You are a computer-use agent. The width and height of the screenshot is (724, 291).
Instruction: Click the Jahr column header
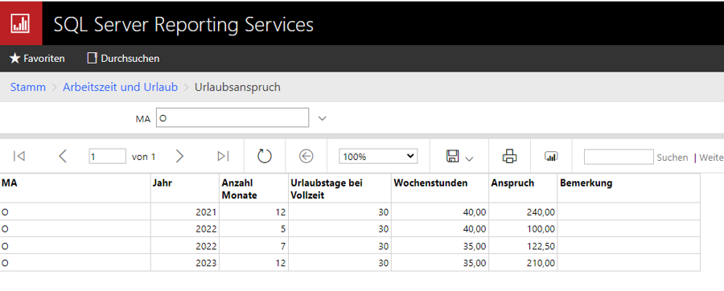point(185,188)
